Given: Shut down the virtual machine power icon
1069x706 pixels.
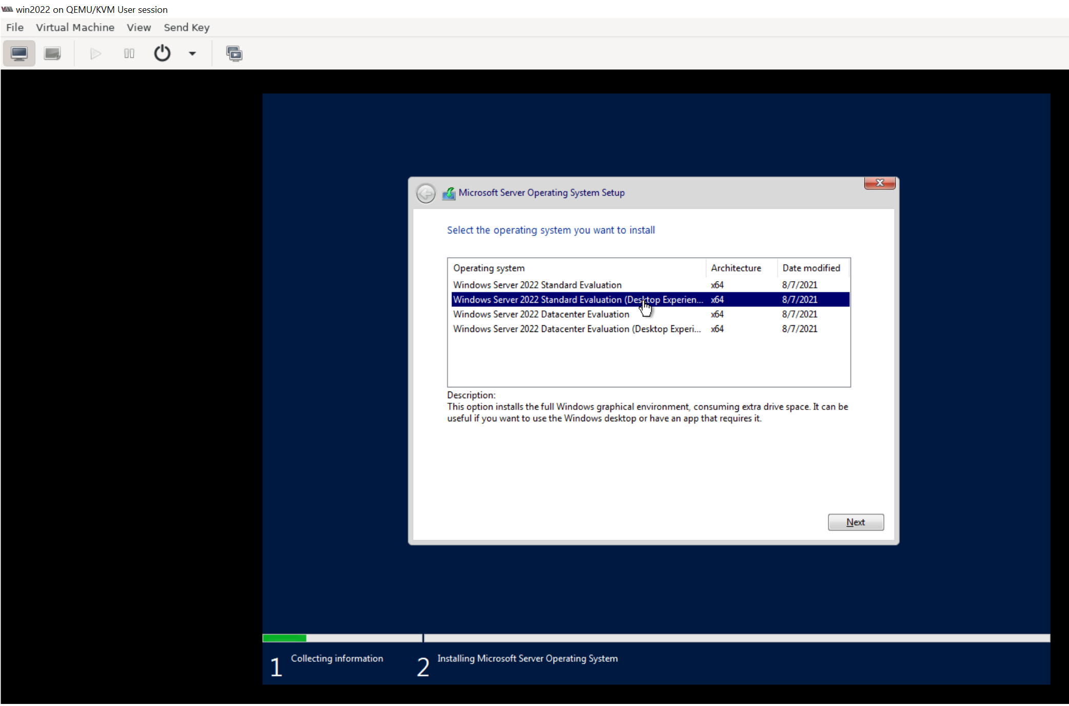Looking at the screenshot, I should 162,53.
